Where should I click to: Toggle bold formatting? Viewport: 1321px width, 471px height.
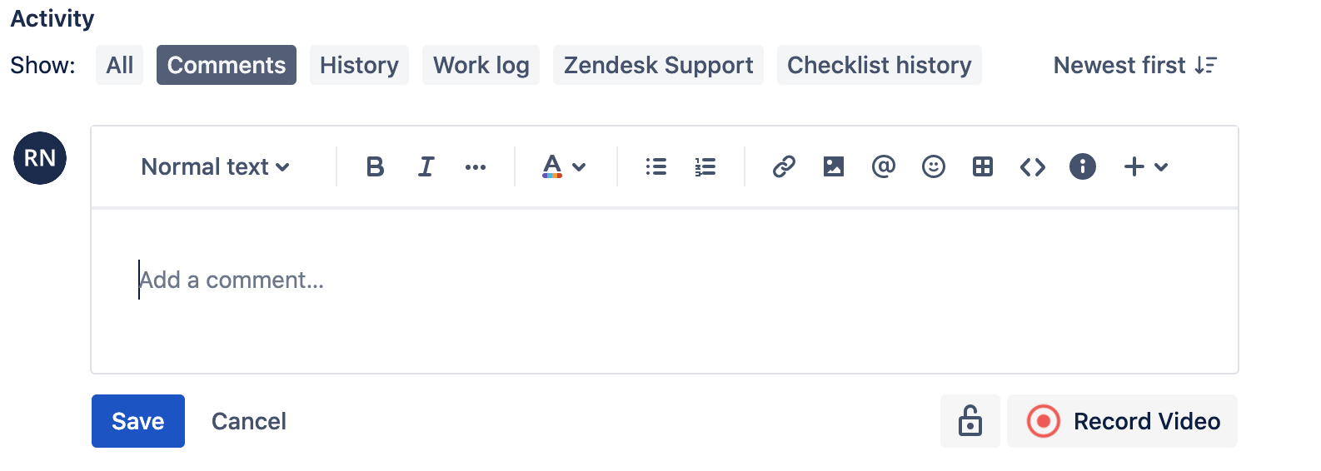coord(375,167)
